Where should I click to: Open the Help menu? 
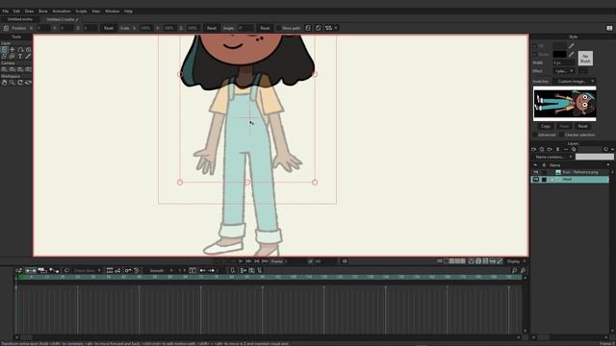click(128, 12)
